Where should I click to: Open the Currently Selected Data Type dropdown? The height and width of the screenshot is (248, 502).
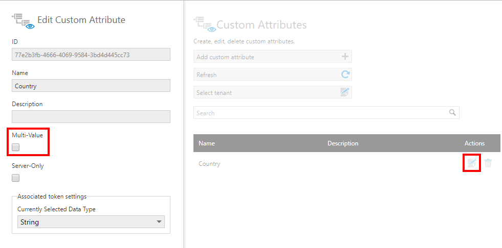pos(91,222)
